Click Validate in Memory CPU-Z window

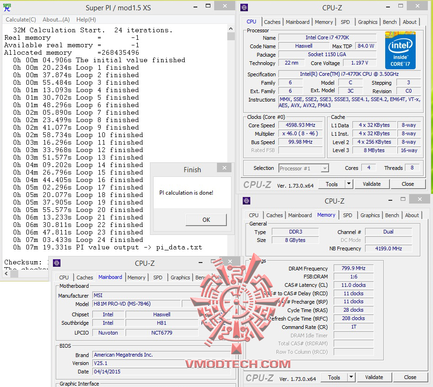[374, 377]
